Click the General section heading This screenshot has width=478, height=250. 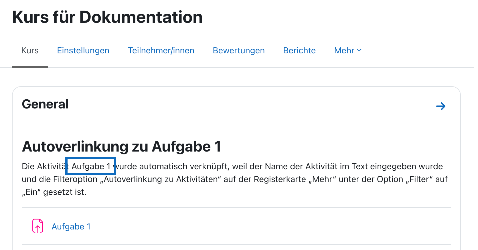45,104
